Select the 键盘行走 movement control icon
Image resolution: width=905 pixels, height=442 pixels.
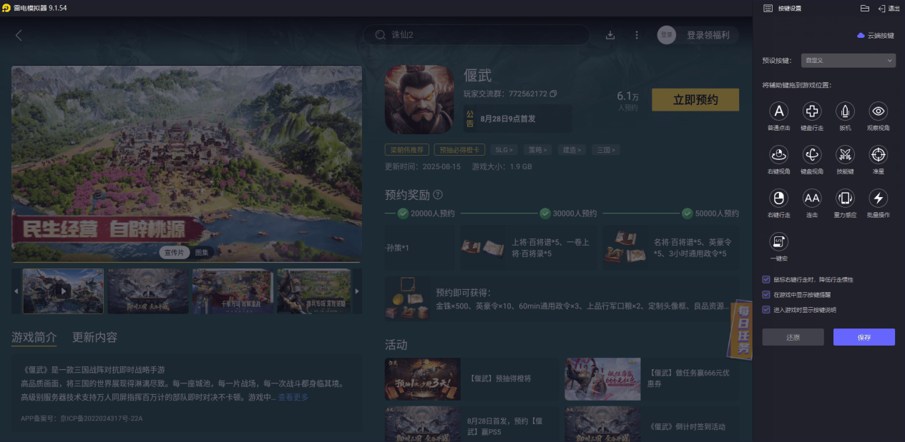[x=811, y=111]
